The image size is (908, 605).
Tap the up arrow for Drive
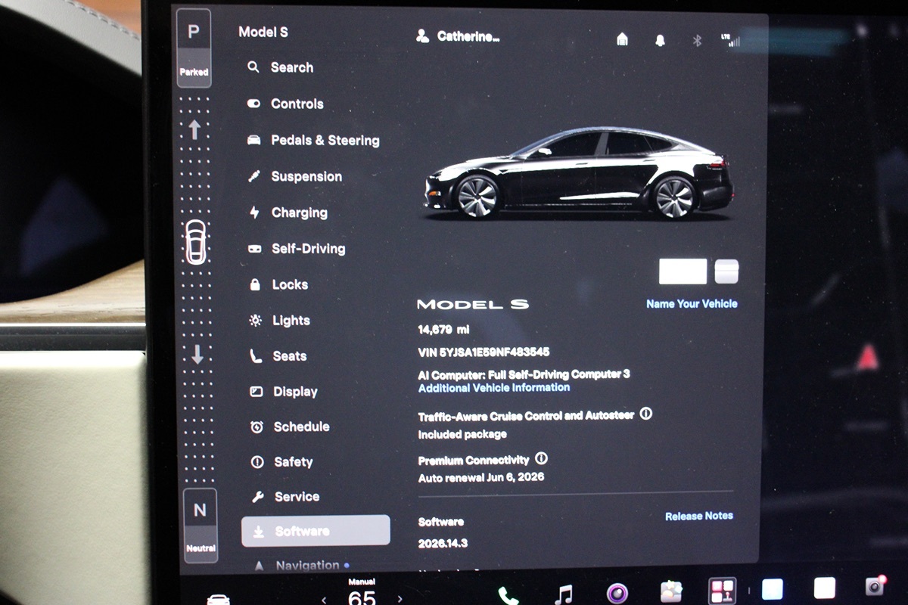[194, 130]
